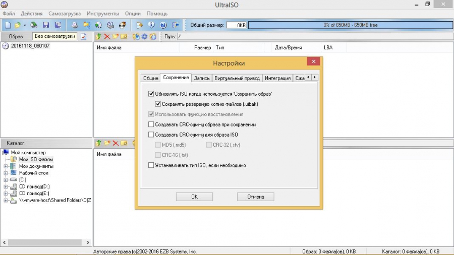Toggle 'Сохранять резервную копию файлов (.uibak)'
The height and width of the screenshot is (255, 454).
[x=158, y=104]
